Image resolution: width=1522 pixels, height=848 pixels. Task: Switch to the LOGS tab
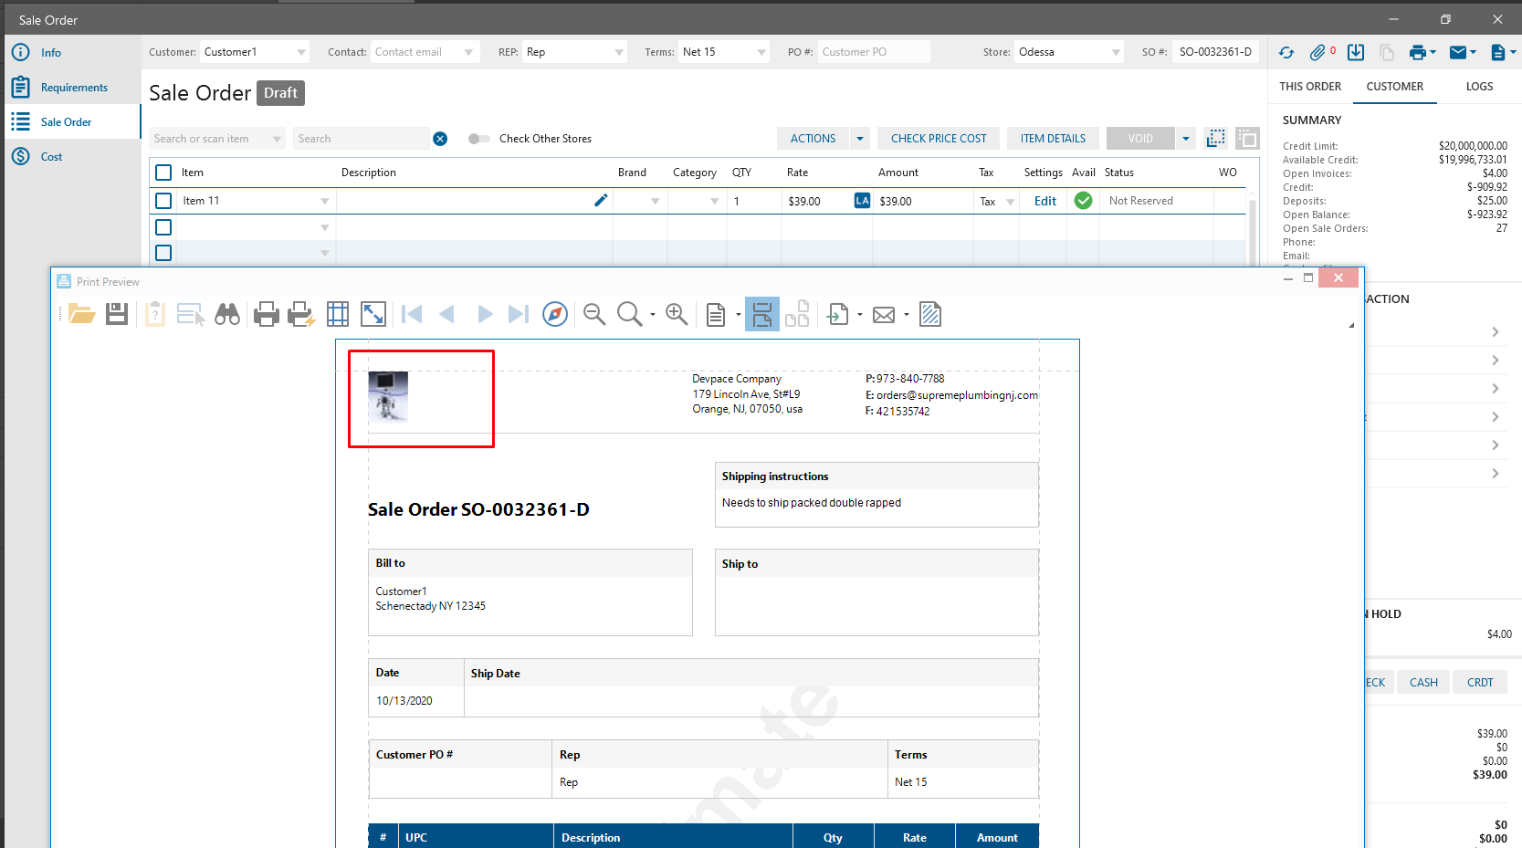click(x=1479, y=87)
